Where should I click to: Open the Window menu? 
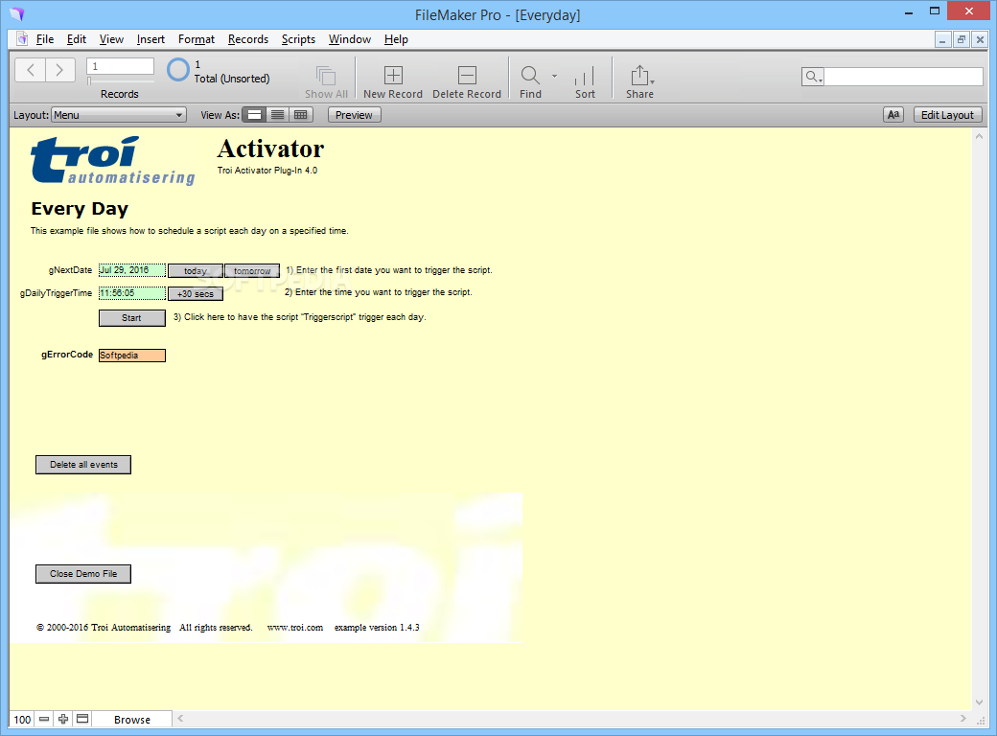[350, 39]
